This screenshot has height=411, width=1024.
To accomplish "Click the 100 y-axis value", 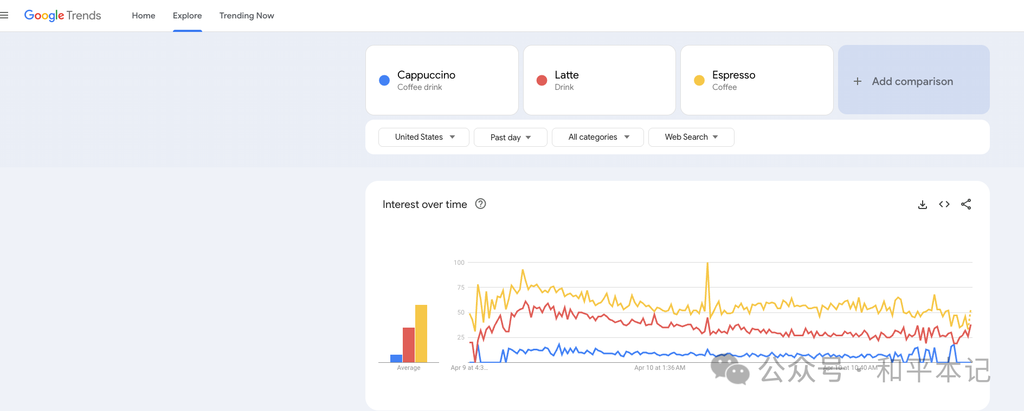I will point(459,263).
